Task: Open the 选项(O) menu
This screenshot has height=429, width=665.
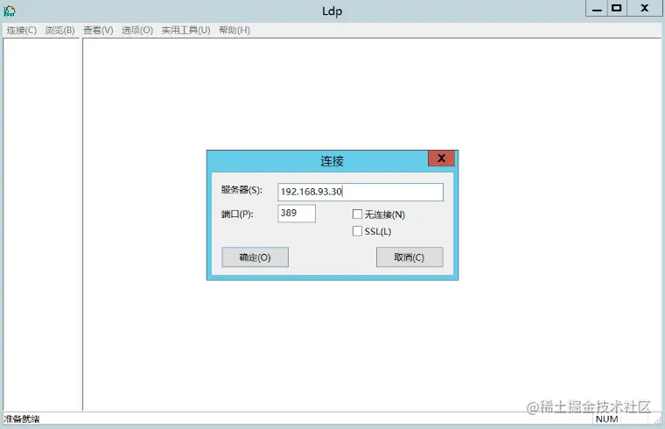Action: (x=137, y=30)
